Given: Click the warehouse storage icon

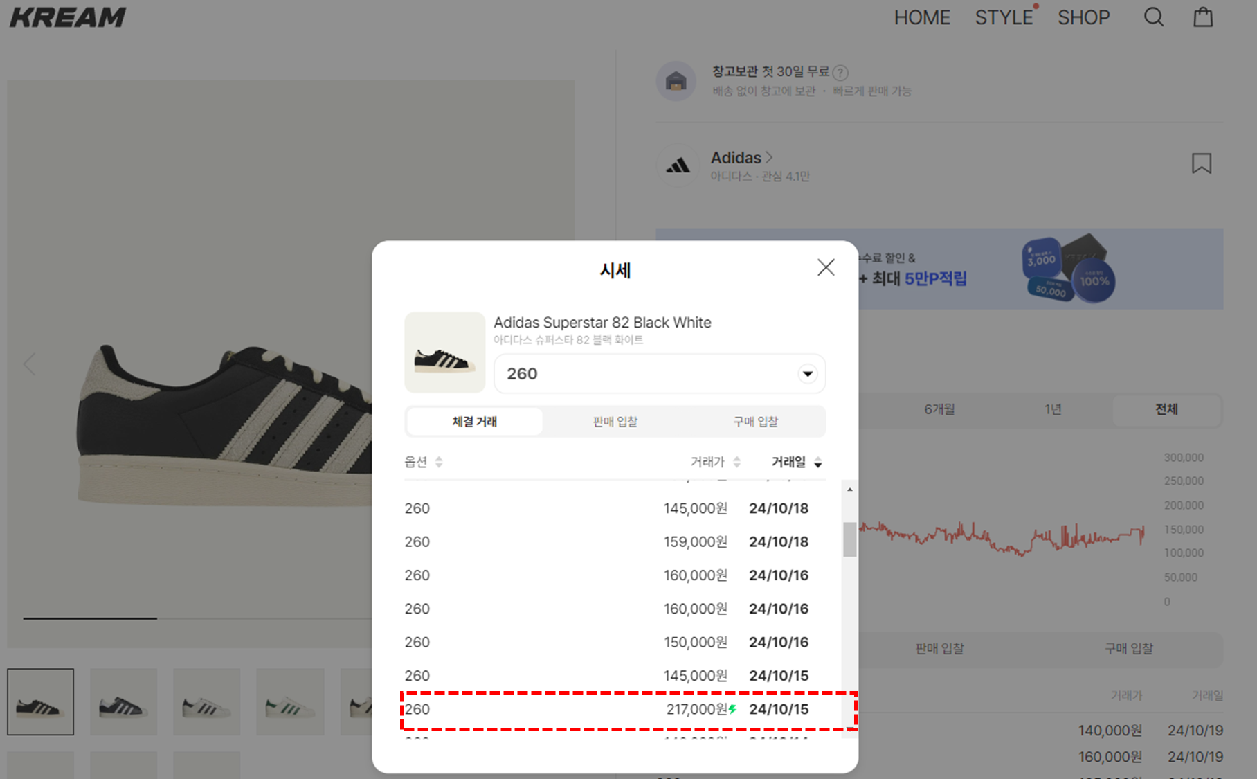Looking at the screenshot, I should tap(676, 82).
